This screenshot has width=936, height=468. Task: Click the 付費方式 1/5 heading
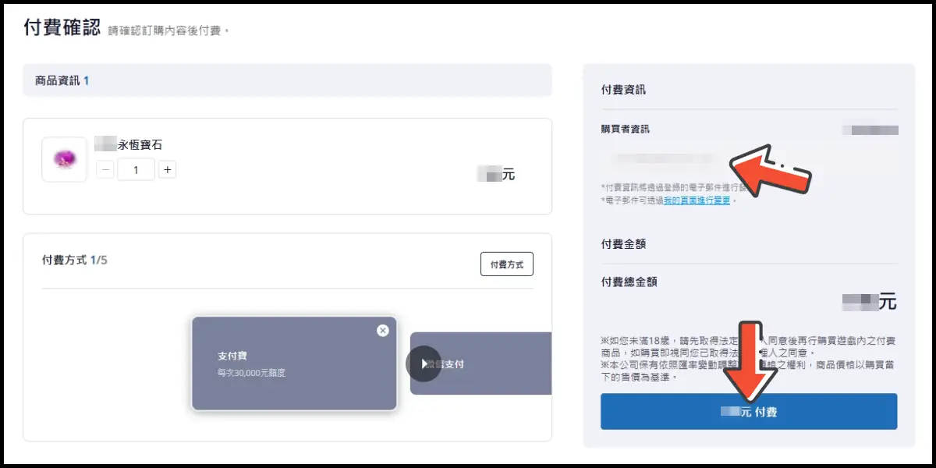pos(74,260)
